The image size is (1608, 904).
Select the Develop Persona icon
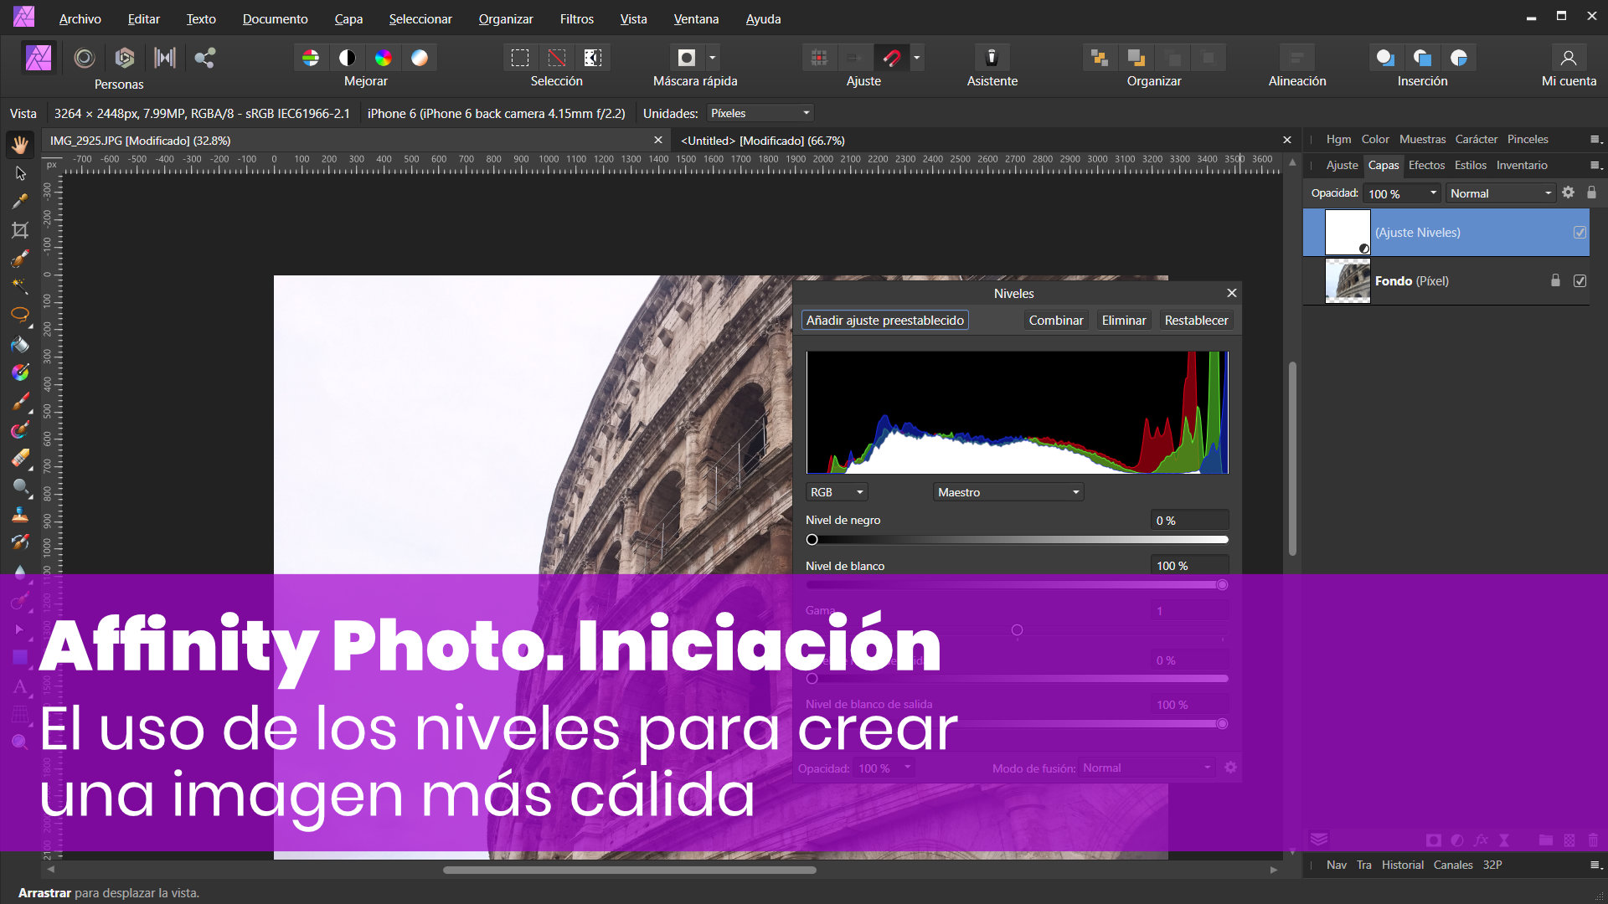coord(125,58)
